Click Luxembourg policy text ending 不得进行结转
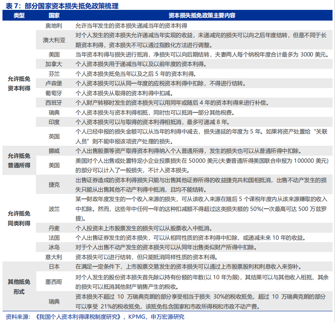The image size is (335, 322). click(x=160, y=83)
